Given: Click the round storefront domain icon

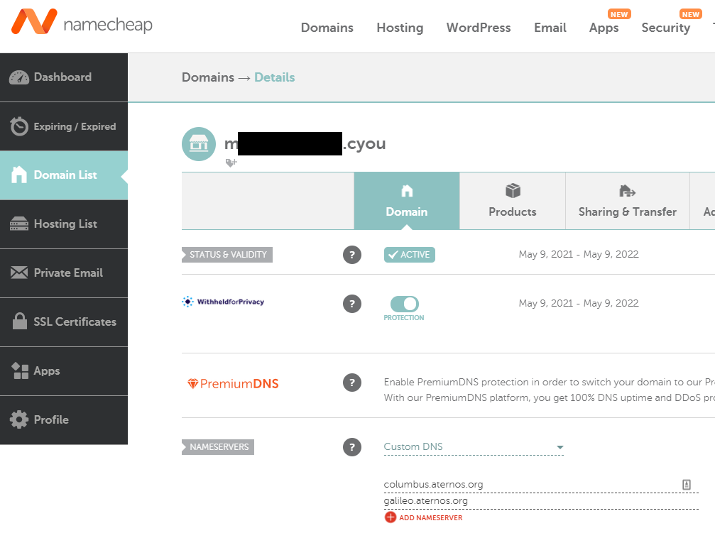Looking at the screenshot, I should click(199, 144).
